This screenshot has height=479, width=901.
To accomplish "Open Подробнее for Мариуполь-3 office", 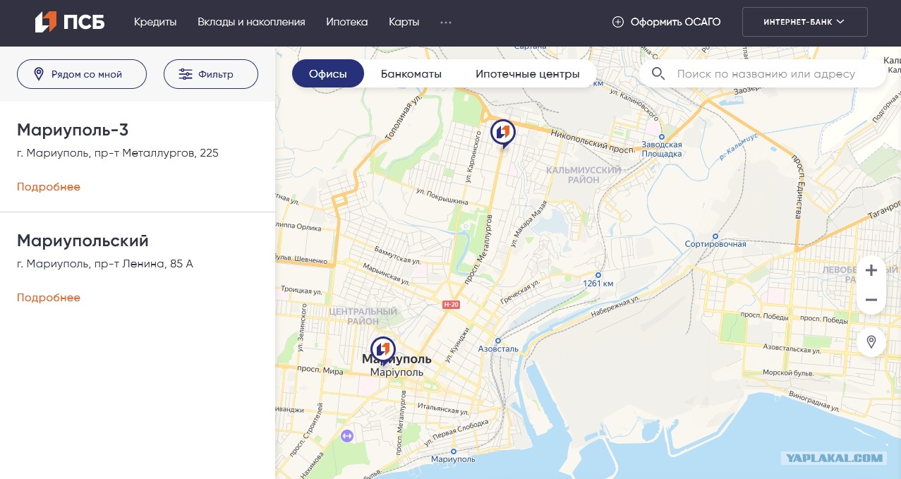I will (49, 187).
